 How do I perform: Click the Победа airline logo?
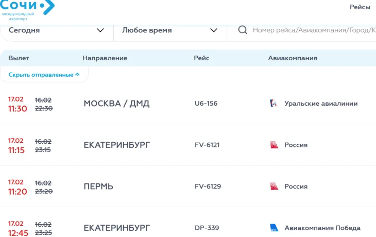[274, 228]
